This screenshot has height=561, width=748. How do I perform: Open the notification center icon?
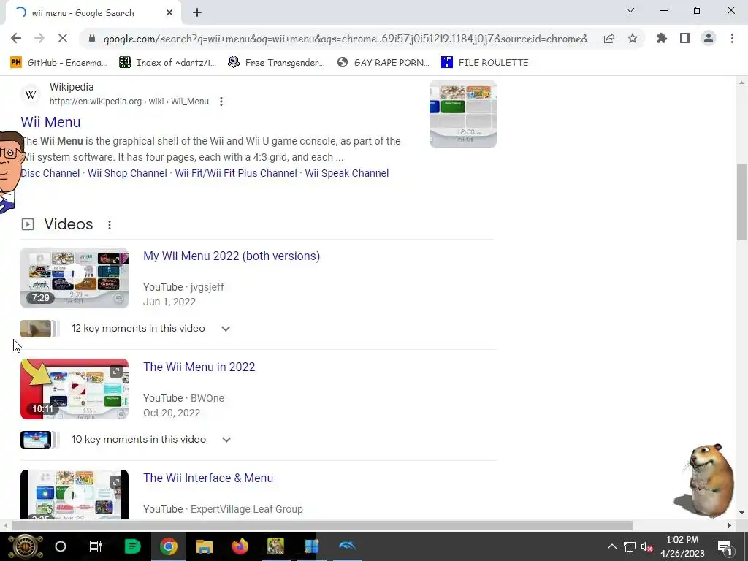pos(725,546)
